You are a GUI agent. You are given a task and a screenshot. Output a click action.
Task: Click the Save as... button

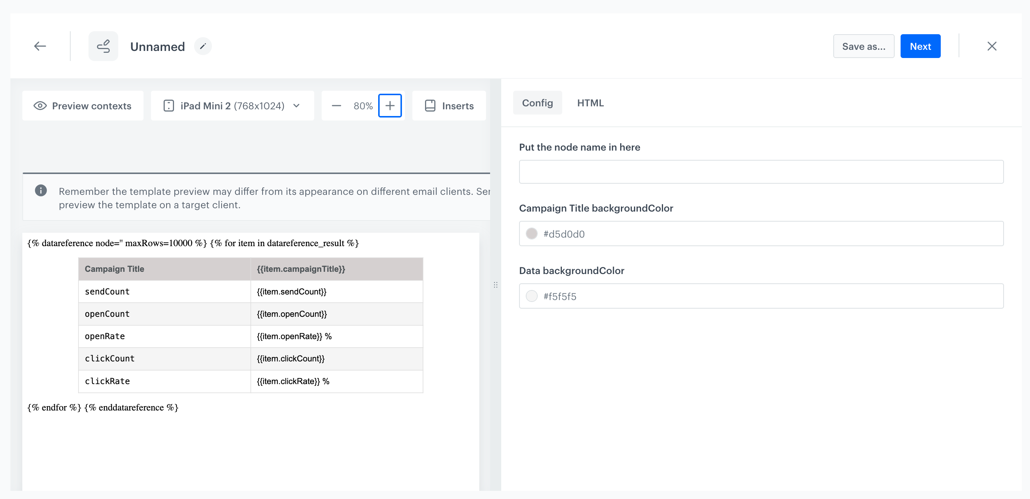coord(863,46)
